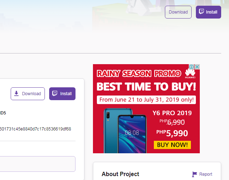Click the download arrow icon in the card

(16, 94)
